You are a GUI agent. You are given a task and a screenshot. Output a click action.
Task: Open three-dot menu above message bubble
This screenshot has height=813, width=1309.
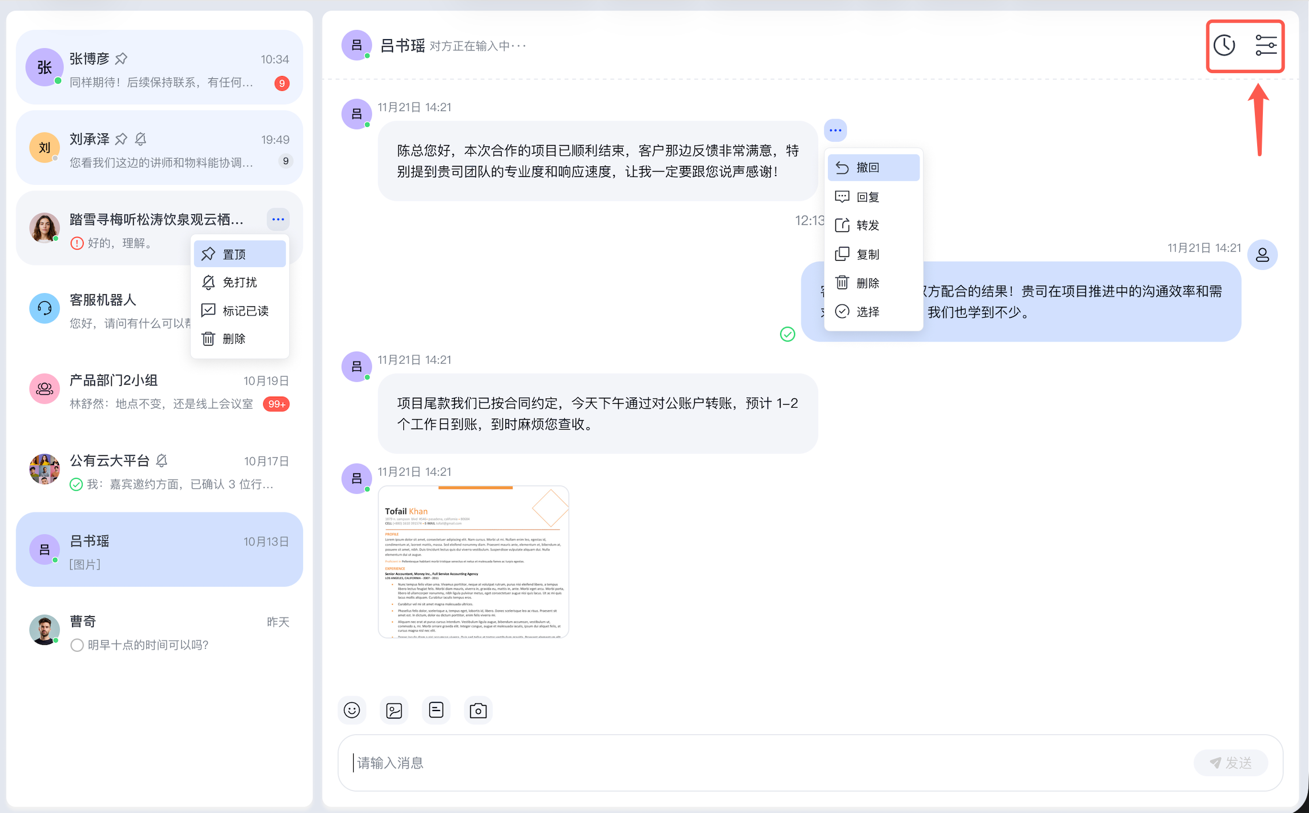click(x=835, y=131)
